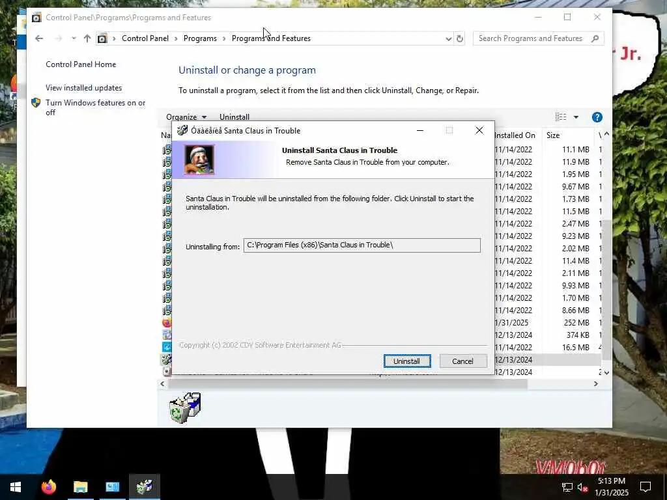Open the Windows Start menu

point(16,487)
